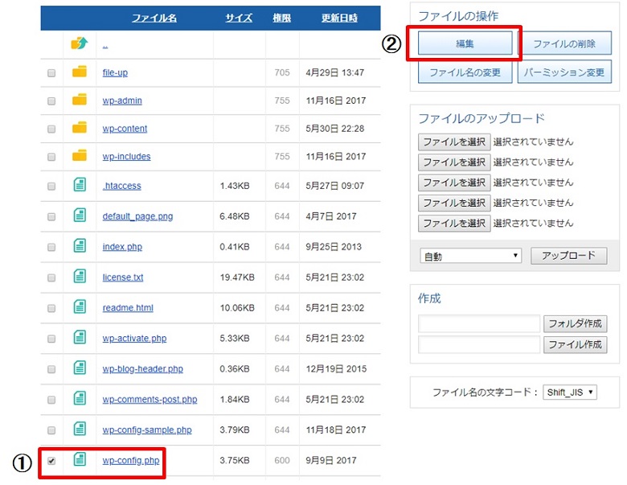Tick the readme.html checkbox
The image size is (627, 485).
[51, 309]
